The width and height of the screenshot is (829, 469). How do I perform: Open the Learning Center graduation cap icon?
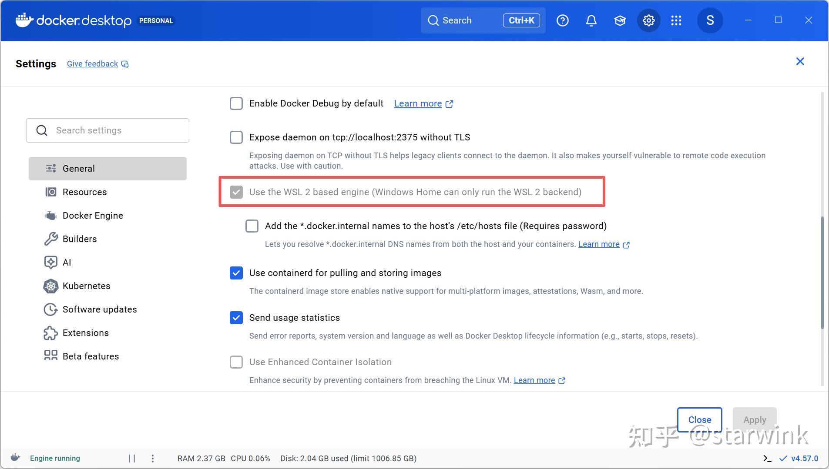(619, 20)
